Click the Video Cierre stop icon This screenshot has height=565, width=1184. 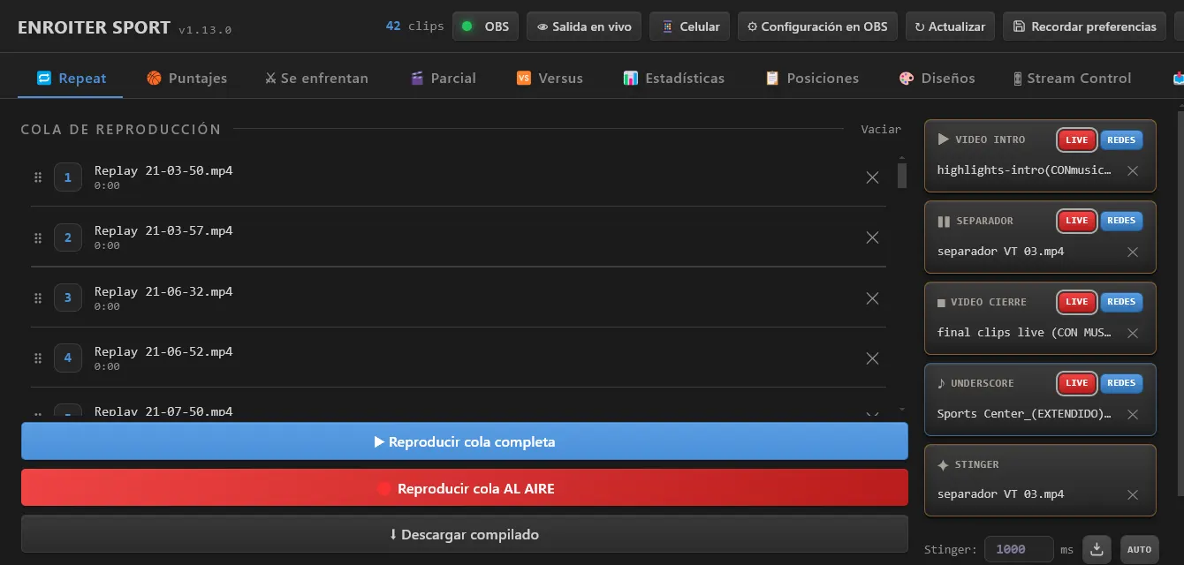941,303
